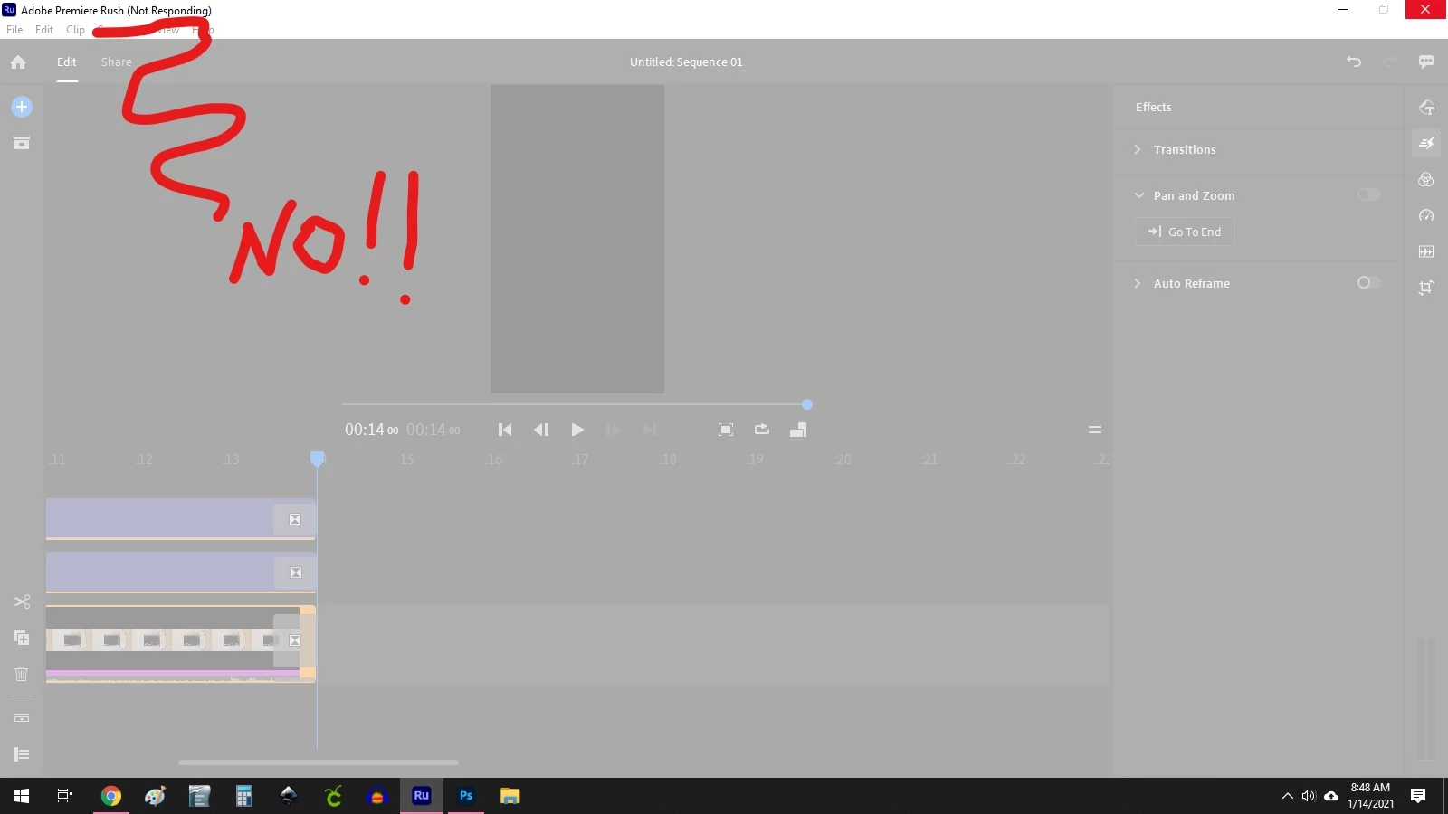Click the timeline horizontal scrollbar

(319, 762)
